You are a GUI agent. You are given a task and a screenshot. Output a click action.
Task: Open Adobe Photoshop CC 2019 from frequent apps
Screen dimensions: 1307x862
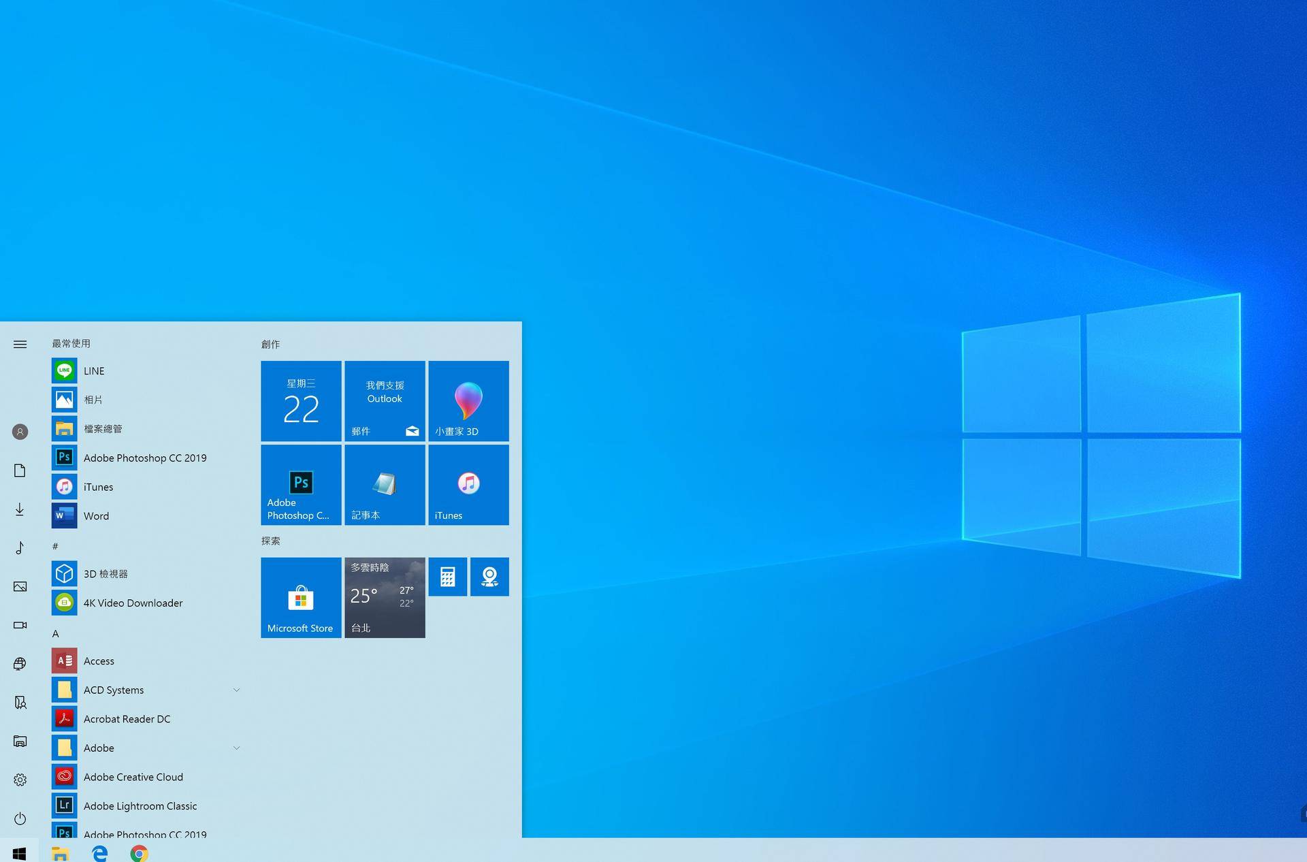tap(144, 458)
